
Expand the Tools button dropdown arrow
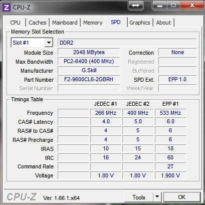click(157, 197)
